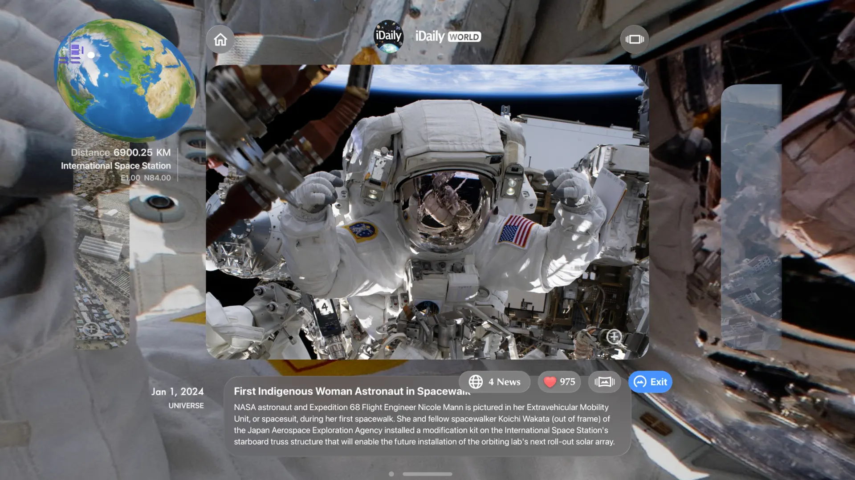Toggle the heart to like the photo

[x=550, y=381]
